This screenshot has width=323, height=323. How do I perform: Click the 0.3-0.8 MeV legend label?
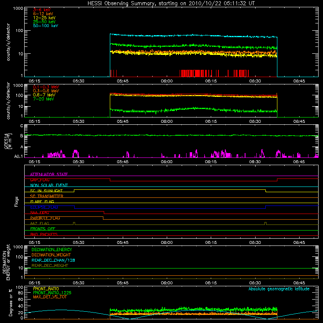click(x=46, y=91)
